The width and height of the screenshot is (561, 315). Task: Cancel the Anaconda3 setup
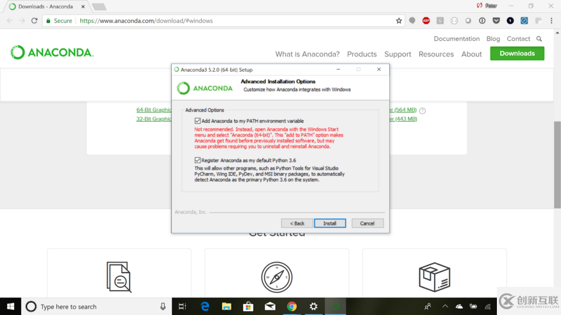[x=367, y=223]
